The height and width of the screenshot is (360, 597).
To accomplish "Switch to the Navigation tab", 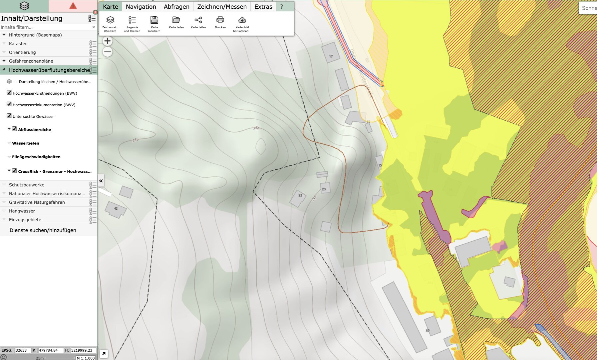I will (141, 7).
